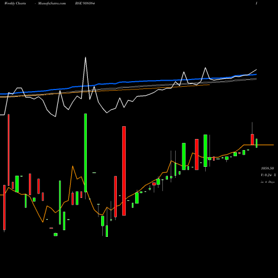Click the 'V: 0.24 X' volume text
This screenshot has width=278, height=278.
coord(269,175)
